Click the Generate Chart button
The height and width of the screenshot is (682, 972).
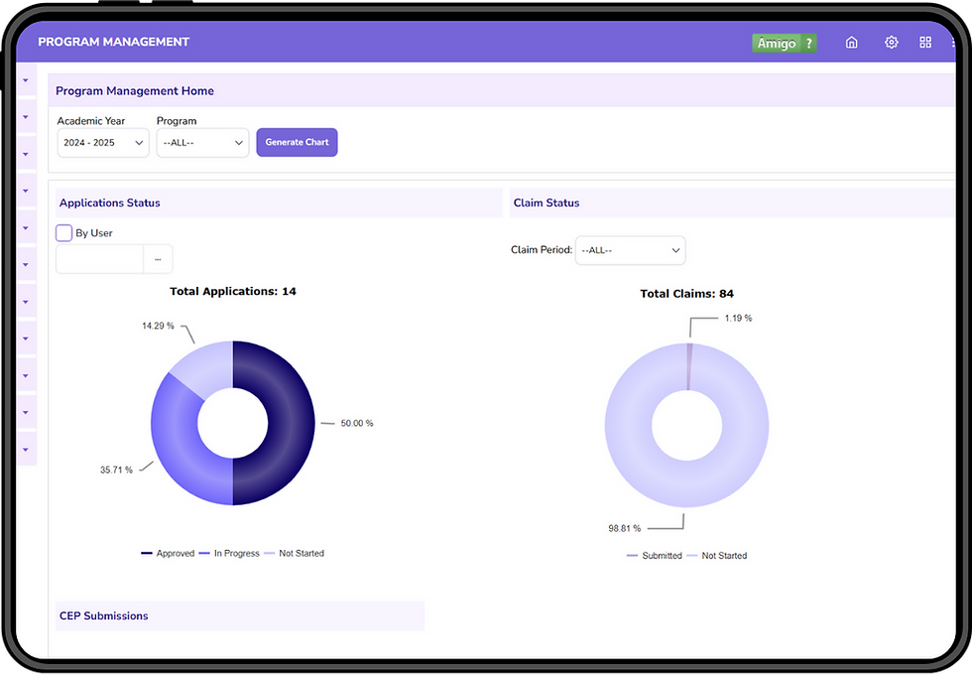click(x=297, y=142)
